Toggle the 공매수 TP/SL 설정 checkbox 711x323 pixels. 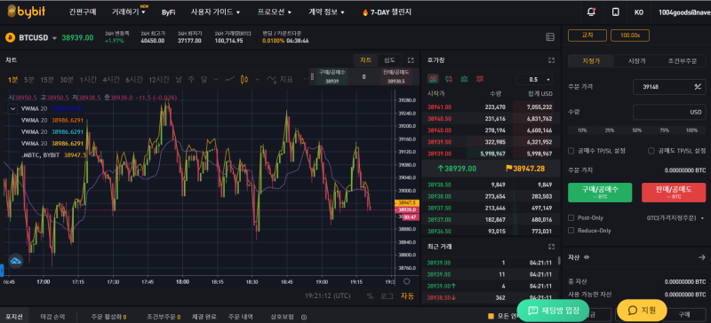point(571,151)
